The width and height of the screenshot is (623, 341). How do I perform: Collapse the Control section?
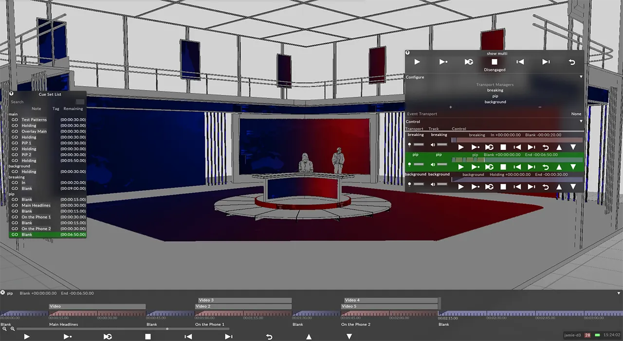click(x=581, y=122)
